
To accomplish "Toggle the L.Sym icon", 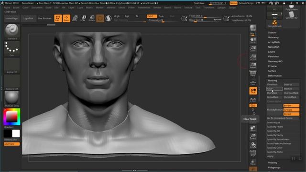I will coord(253,100).
